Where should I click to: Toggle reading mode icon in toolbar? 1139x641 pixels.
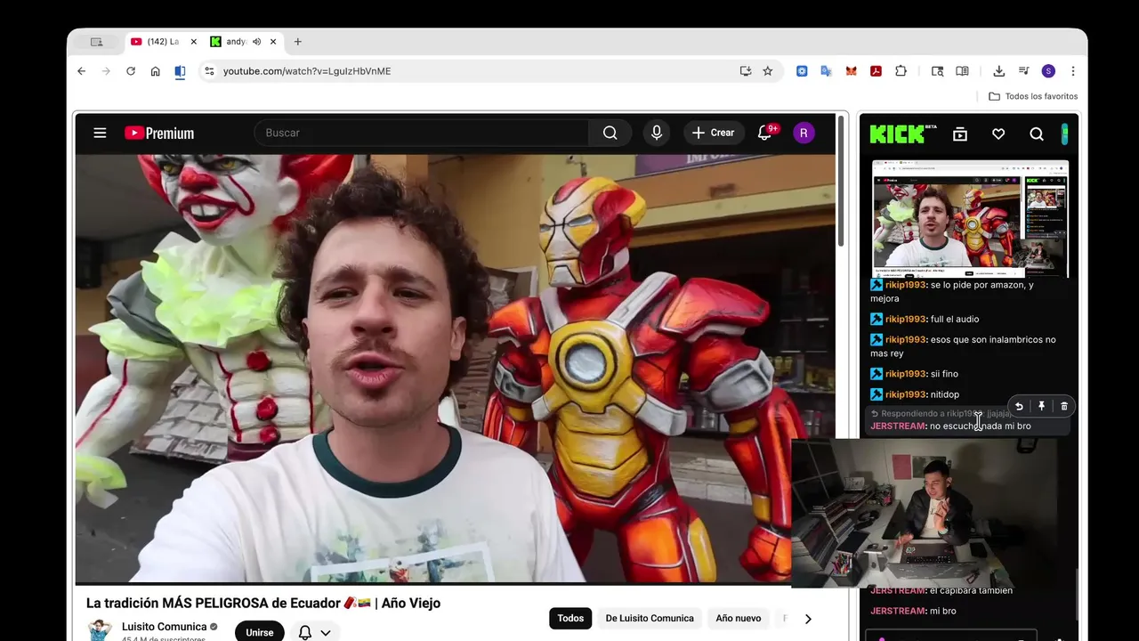(962, 71)
